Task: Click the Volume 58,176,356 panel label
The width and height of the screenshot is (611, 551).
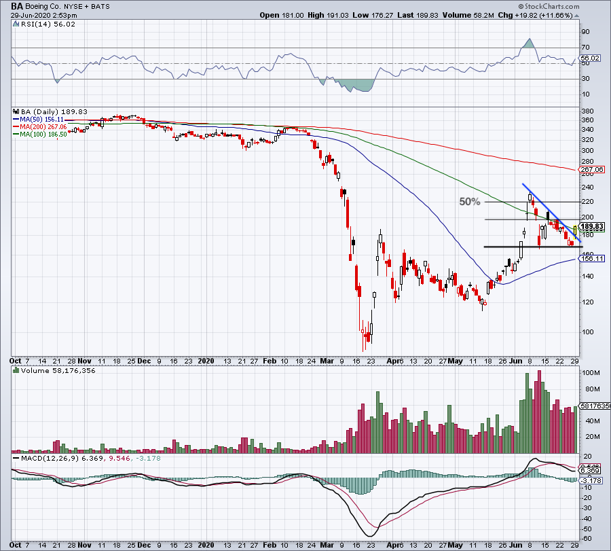Action: click(58, 370)
